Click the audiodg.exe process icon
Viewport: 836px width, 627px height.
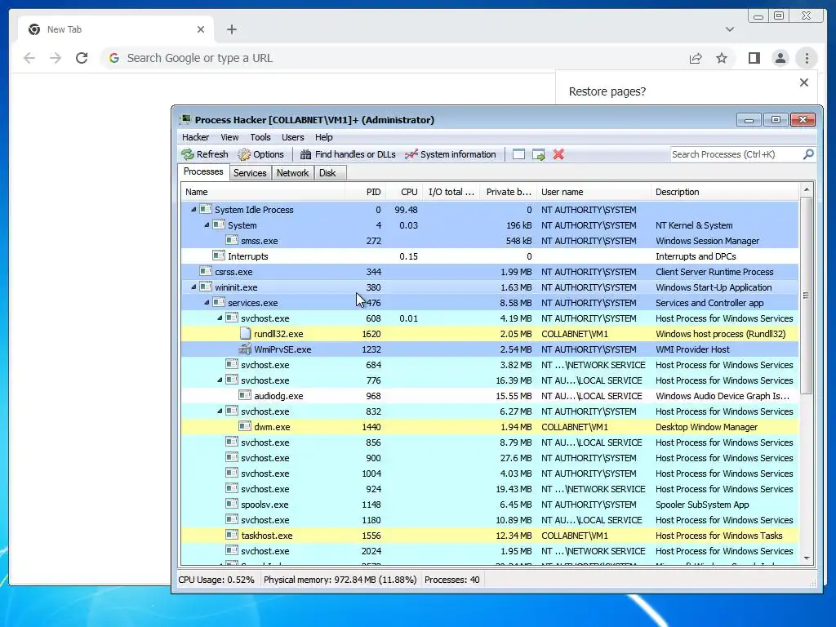(x=245, y=395)
